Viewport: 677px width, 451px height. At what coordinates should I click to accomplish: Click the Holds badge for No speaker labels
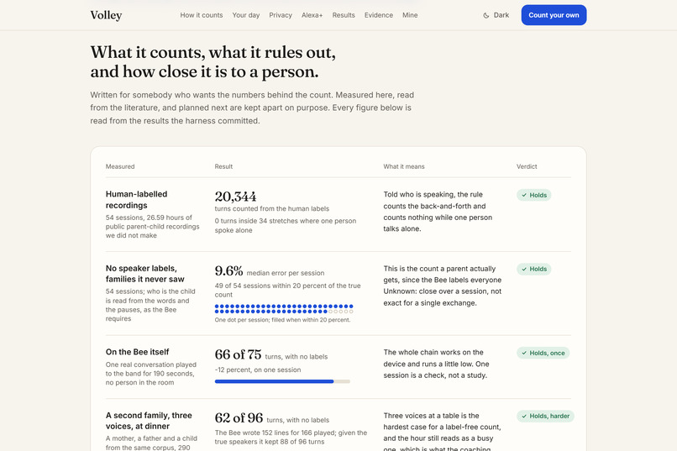(x=533, y=269)
